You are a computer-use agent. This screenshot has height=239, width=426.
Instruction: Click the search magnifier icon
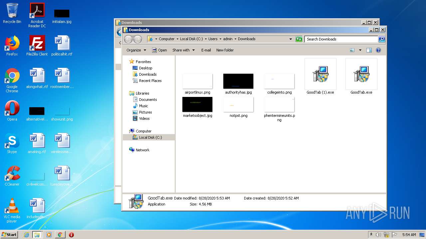[382, 39]
